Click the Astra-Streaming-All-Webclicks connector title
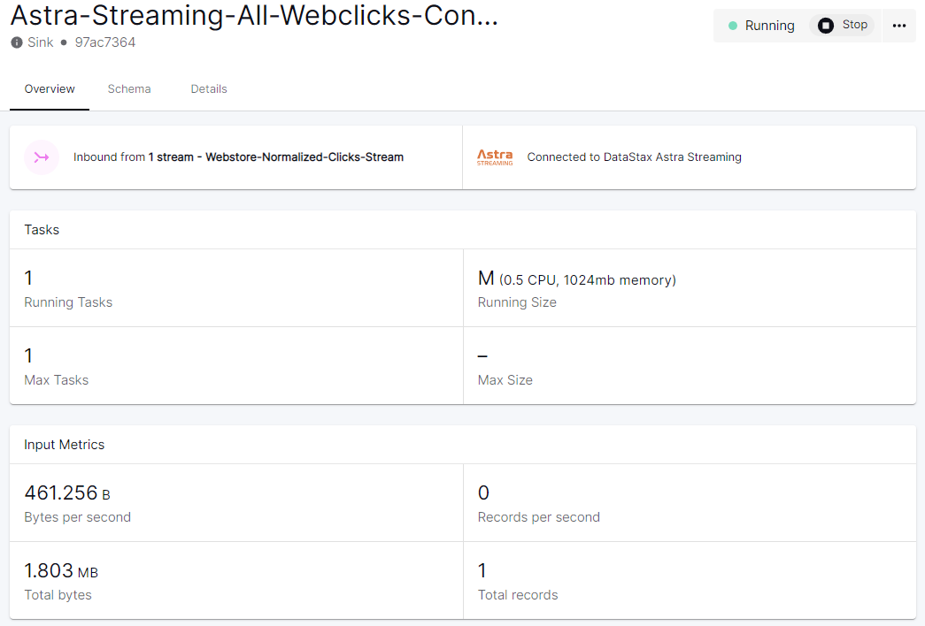This screenshot has height=626, width=925. point(254,16)
